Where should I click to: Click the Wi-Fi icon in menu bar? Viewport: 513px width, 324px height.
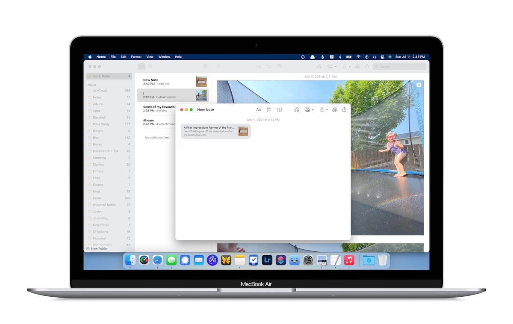(x=358, y=57)
